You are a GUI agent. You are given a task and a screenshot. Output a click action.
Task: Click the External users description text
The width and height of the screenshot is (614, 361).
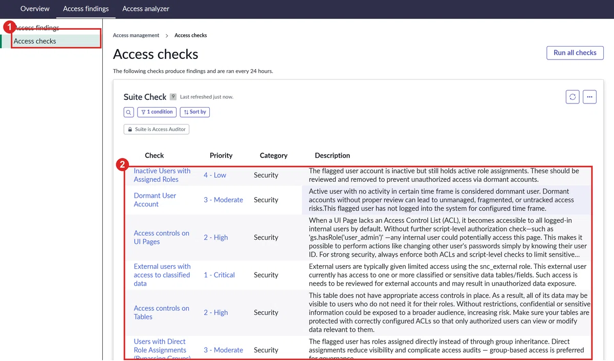pos(448,275)
